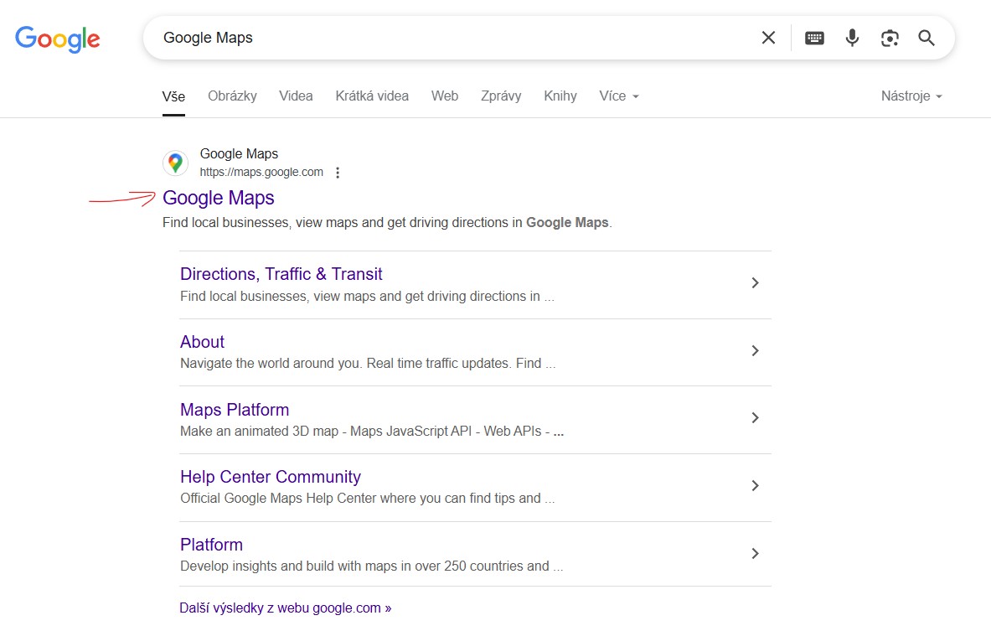Switch to the Obrázky tab

(x=232, y=96)
